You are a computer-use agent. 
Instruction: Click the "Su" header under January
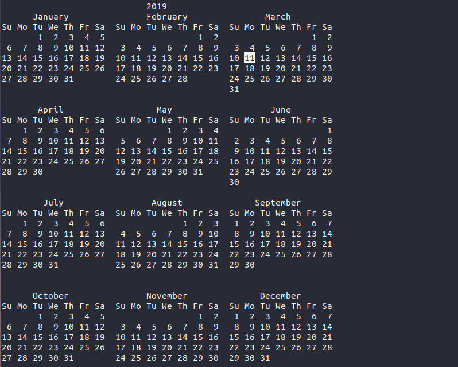7,27
